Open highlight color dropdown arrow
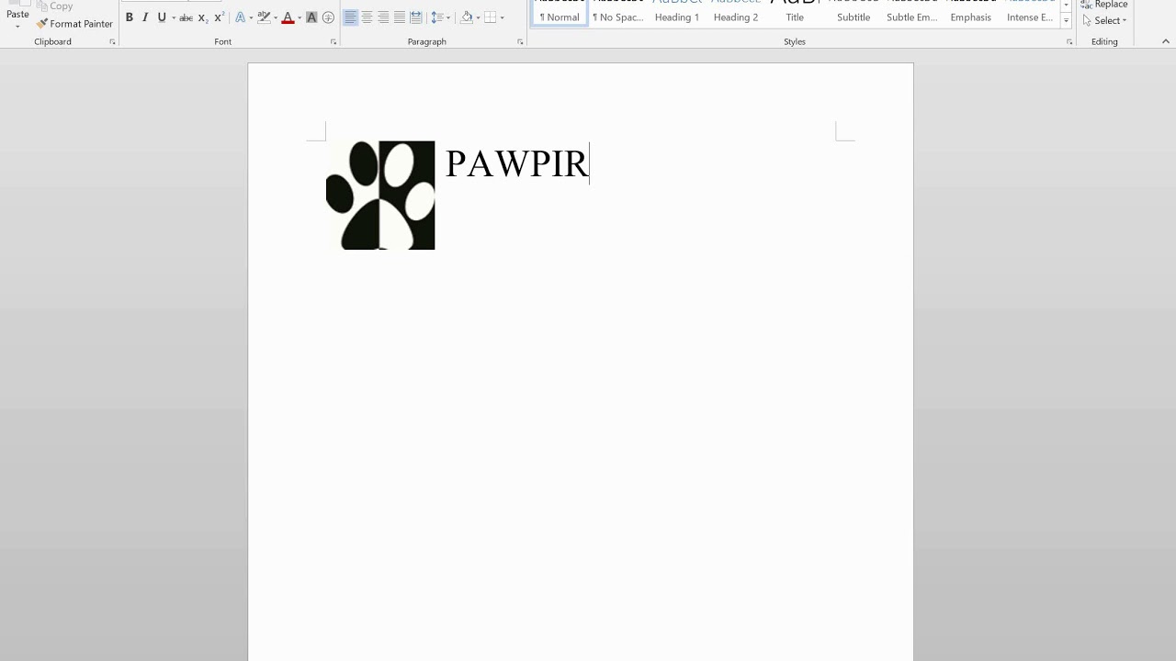The image size is (1176, 661). tap(276, 17)
